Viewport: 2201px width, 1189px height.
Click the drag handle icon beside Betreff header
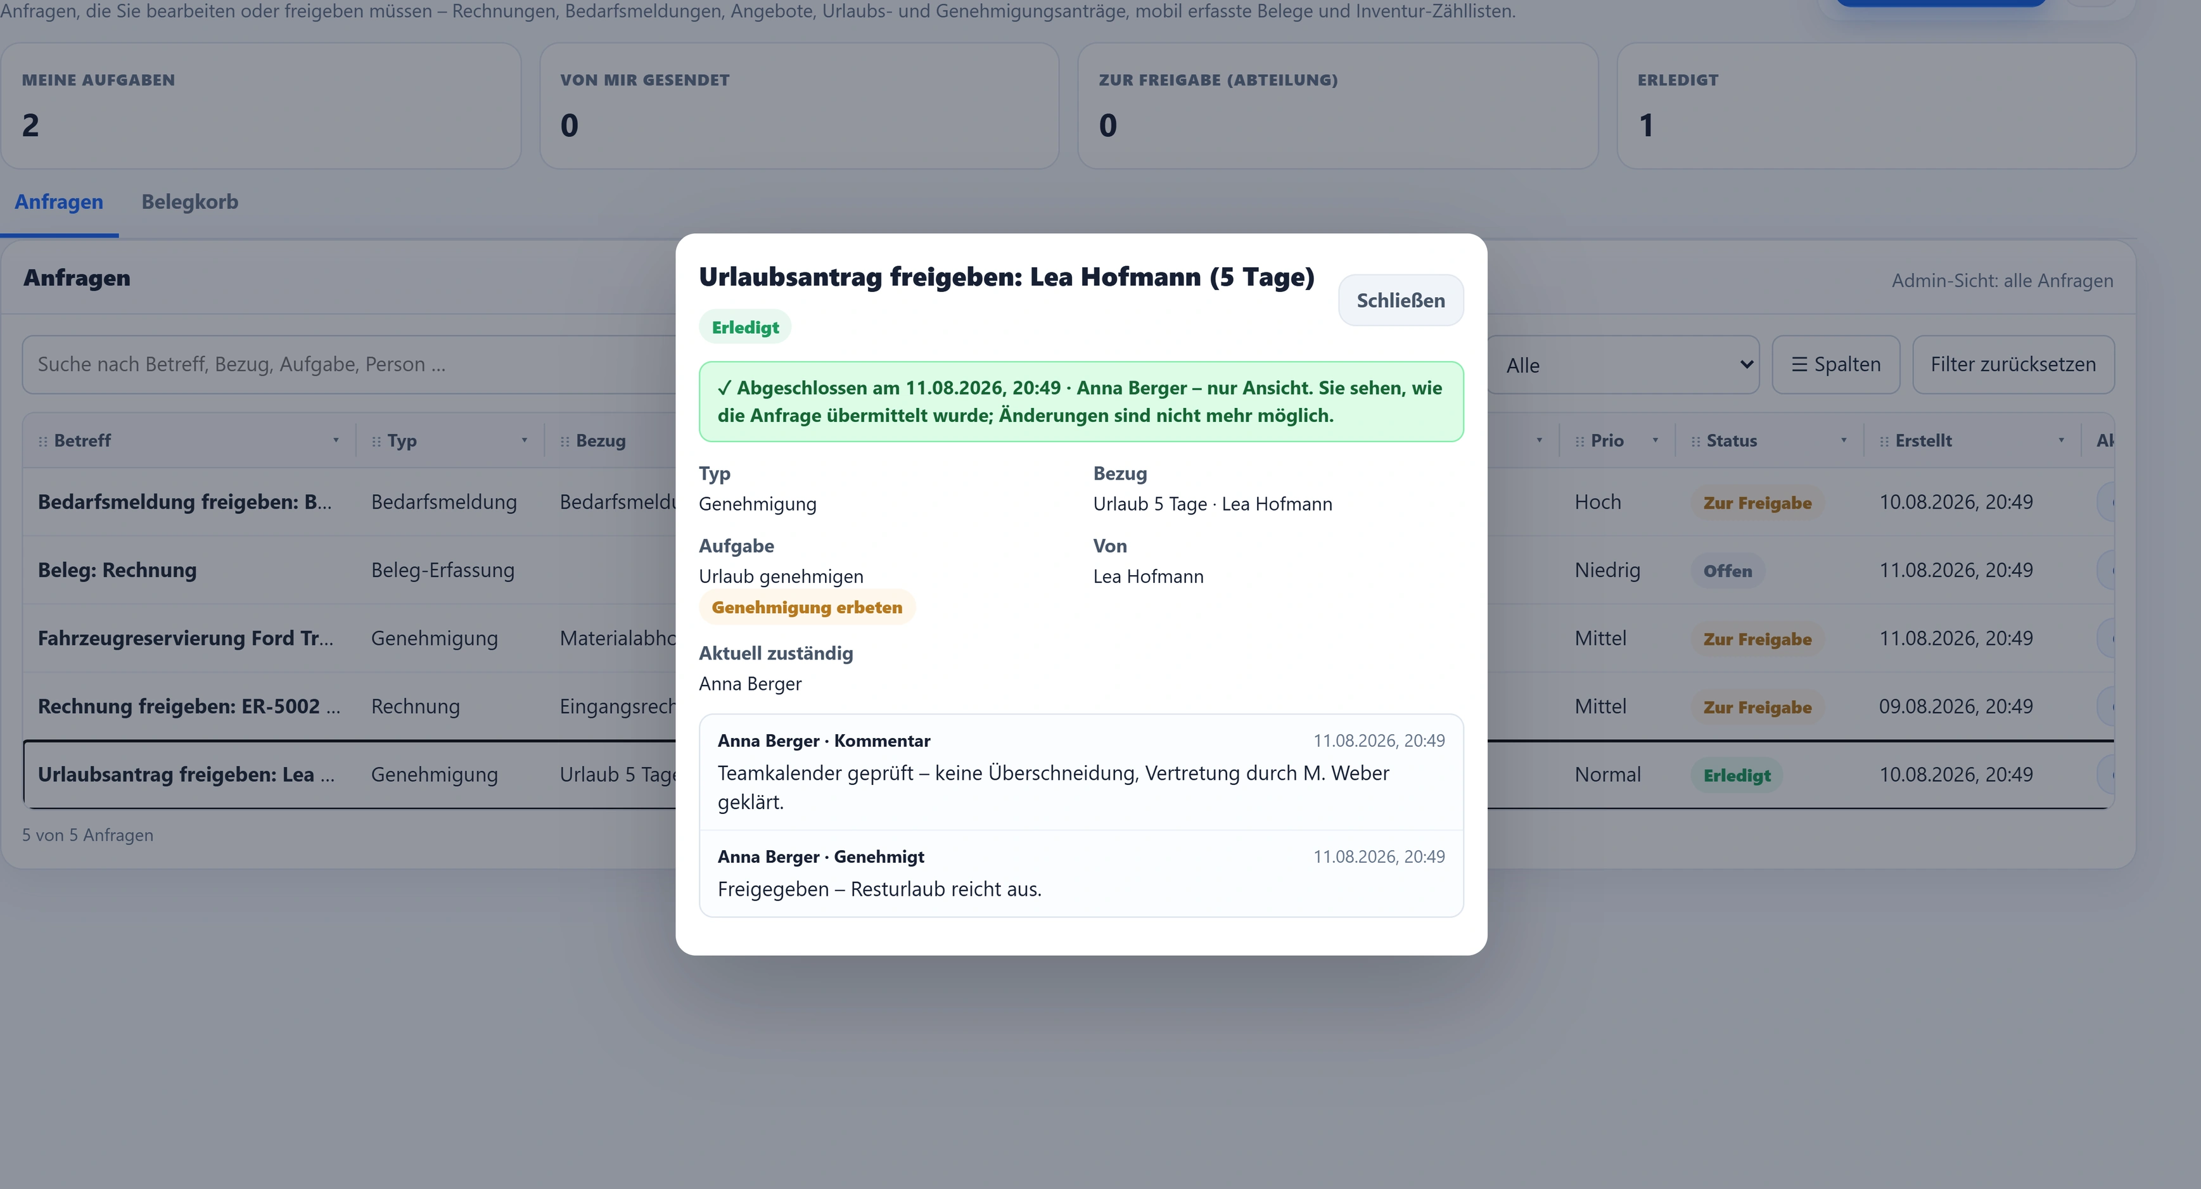click(42, 442)
